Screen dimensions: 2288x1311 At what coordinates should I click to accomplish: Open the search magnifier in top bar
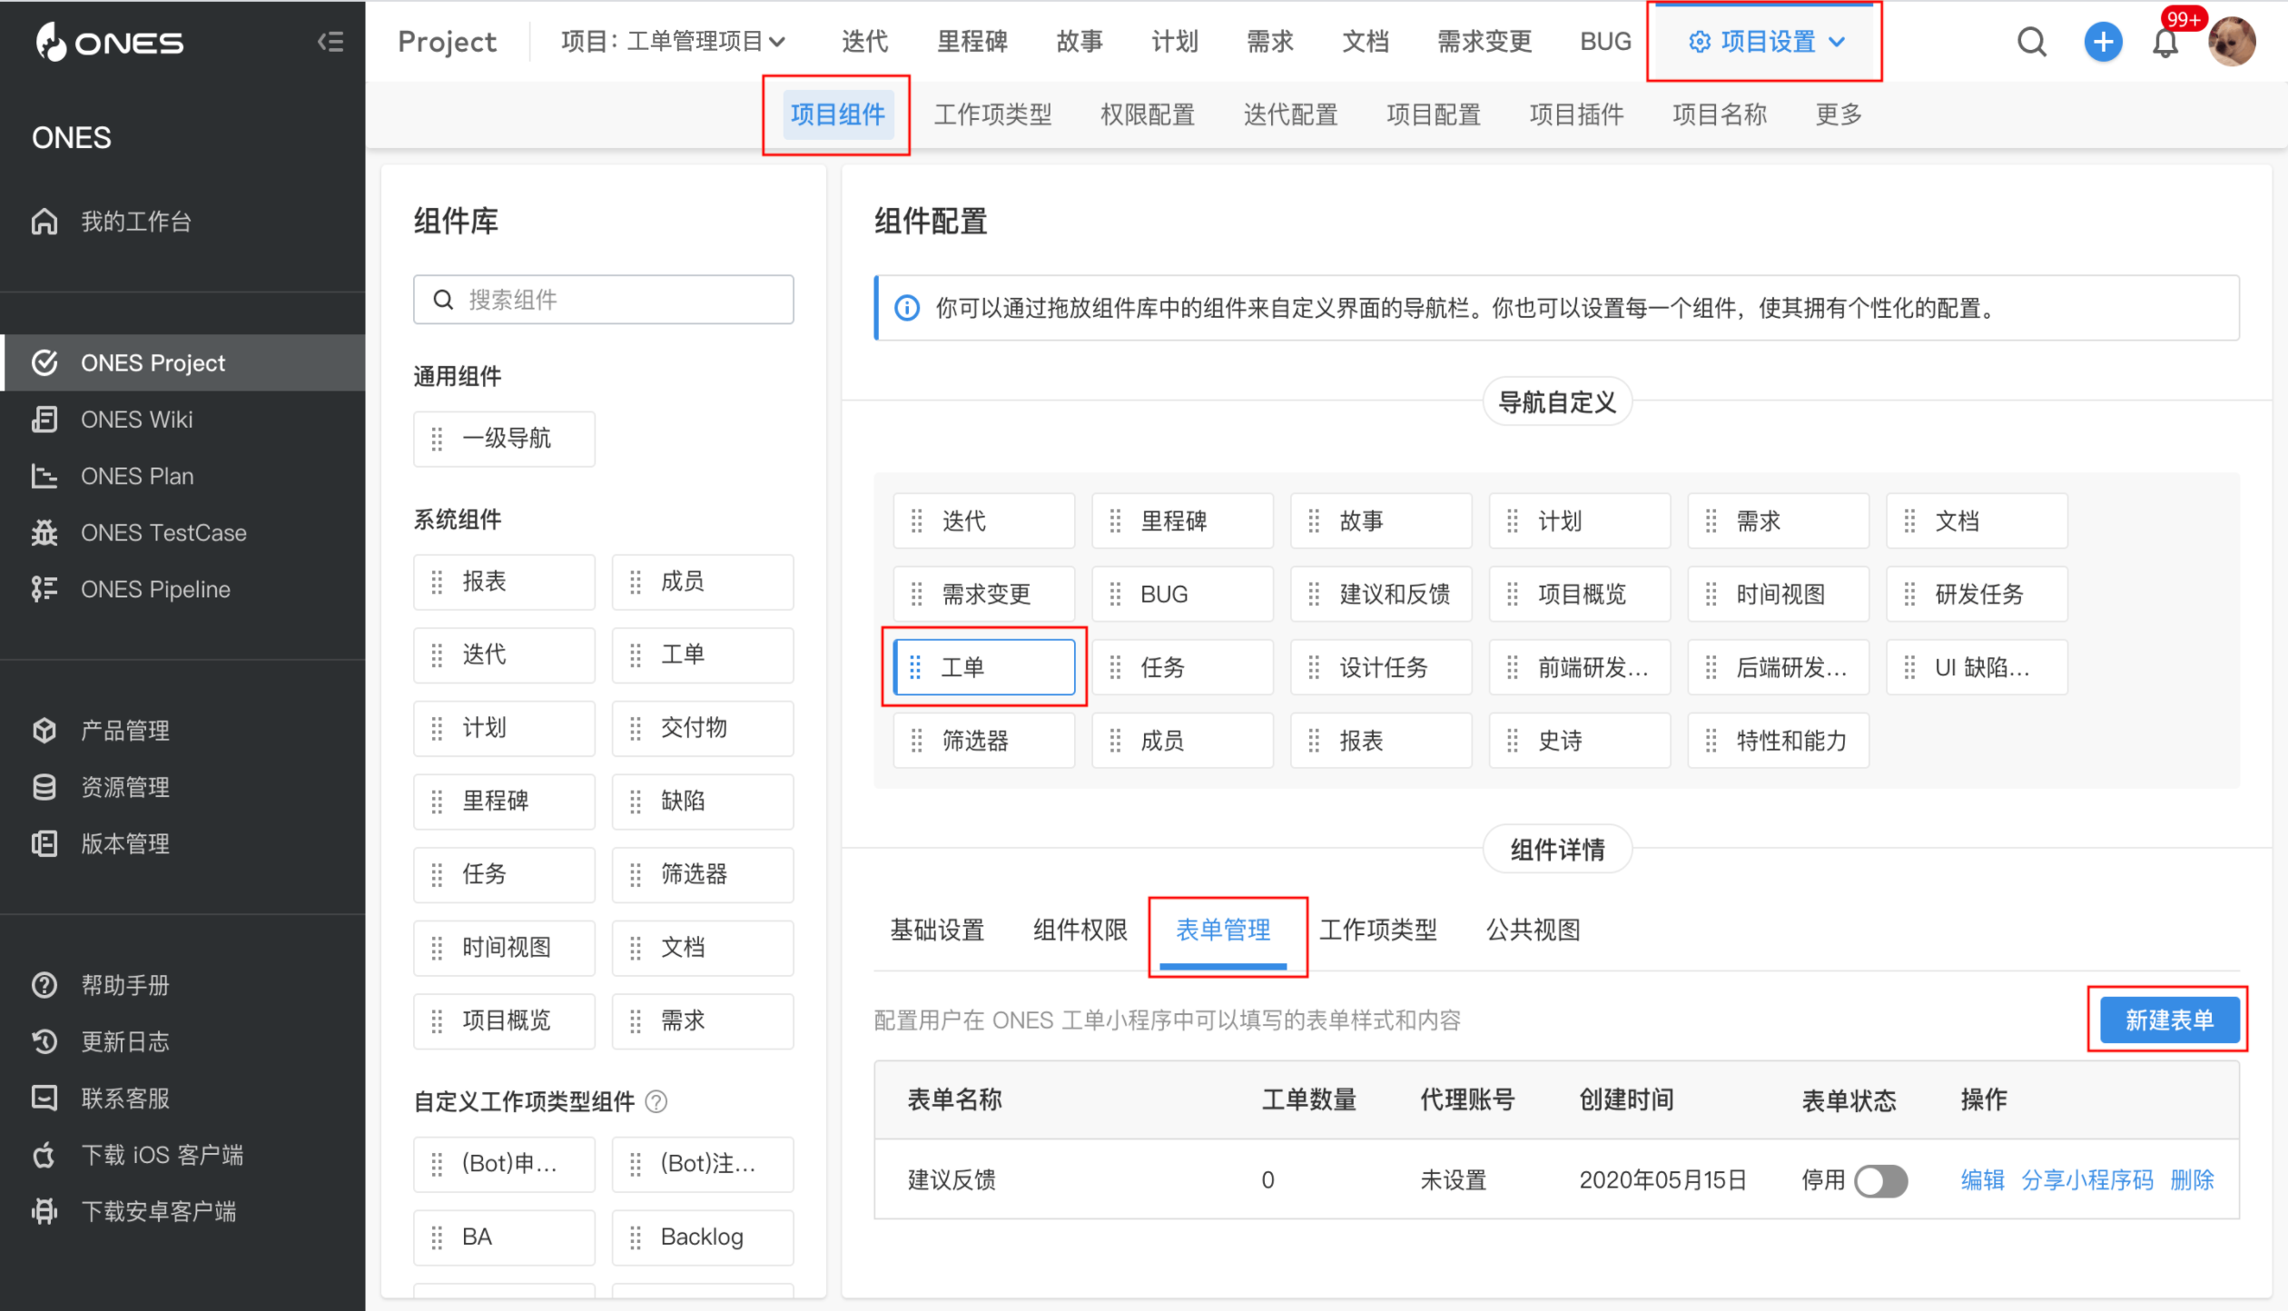pyautogui.click(x=2031, y=42)
